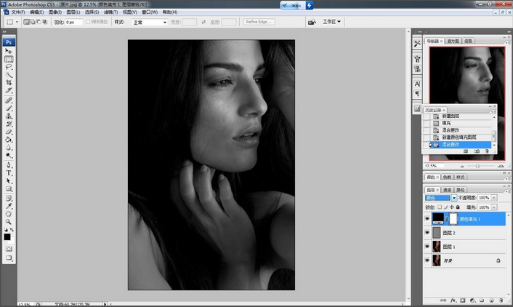This screenshot has height=307, width=513.
Task: Toggle lock all padlock
Action: [x=458, y=207]
